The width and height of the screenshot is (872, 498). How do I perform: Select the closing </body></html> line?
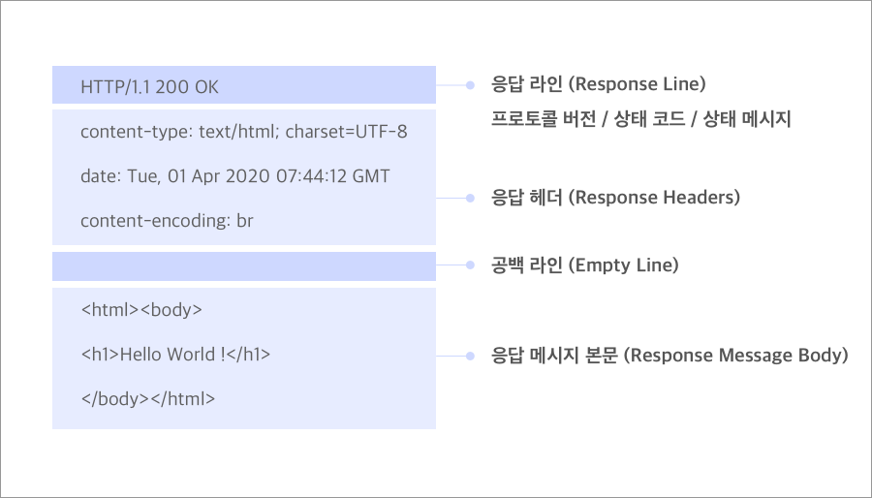[148, 398]
